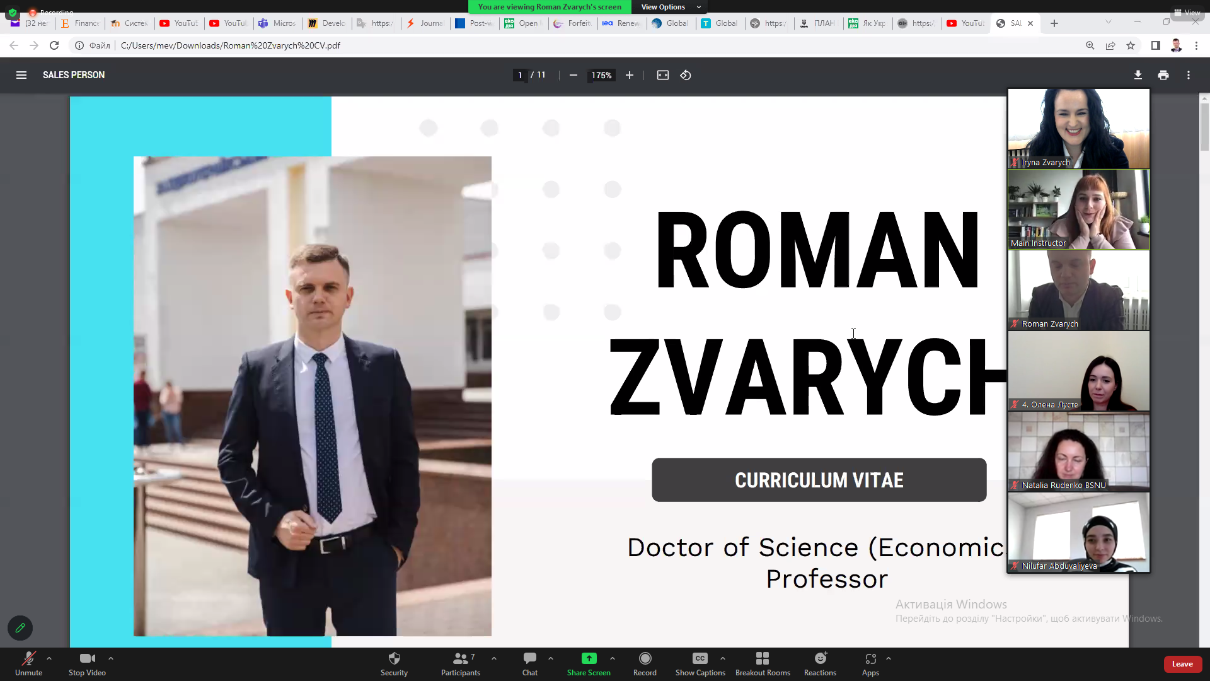Select Natalia Rudenko BSNU video thumbnail
The width and height of the screenshot is (1210, 681).
tap(1078, 451)
